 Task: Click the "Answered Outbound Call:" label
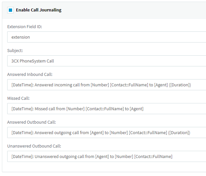31,122
